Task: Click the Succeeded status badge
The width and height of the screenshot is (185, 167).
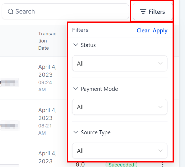Action: click(121, 165)
